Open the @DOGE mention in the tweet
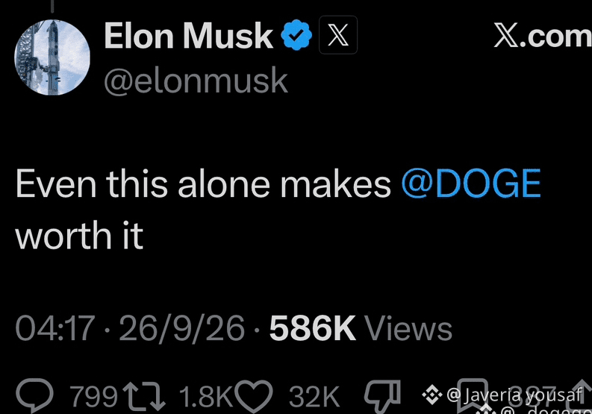Screen dimensions: 592x414 point(471,184)
